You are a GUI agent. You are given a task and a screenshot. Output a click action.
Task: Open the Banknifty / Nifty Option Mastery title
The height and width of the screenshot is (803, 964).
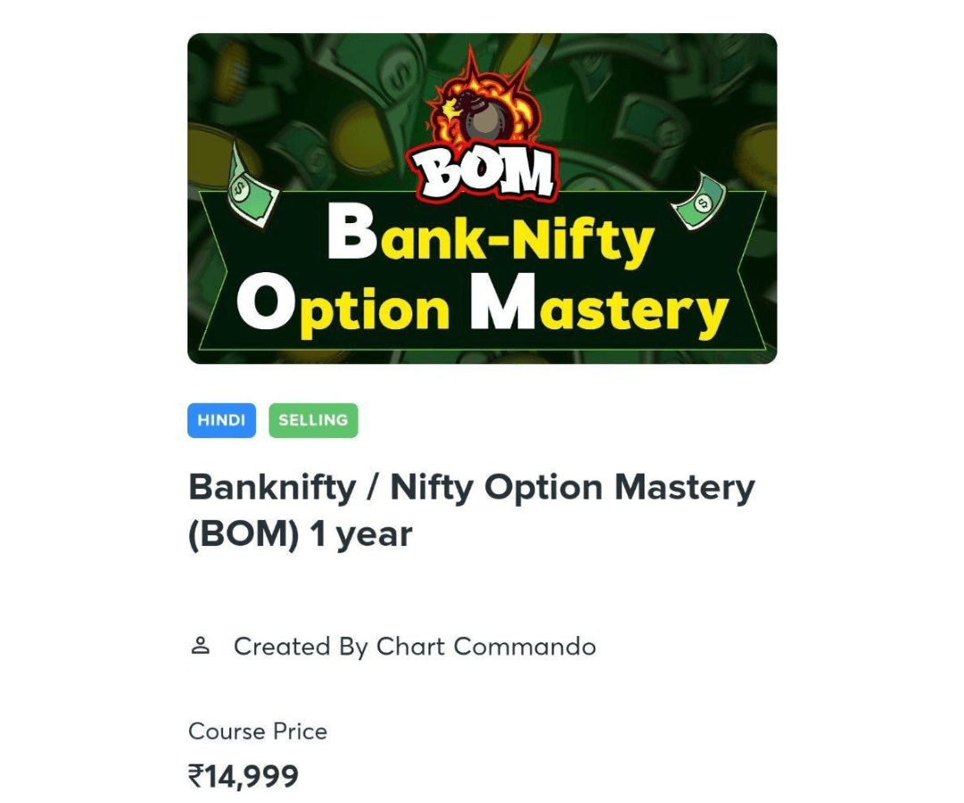tap(471, 487)
